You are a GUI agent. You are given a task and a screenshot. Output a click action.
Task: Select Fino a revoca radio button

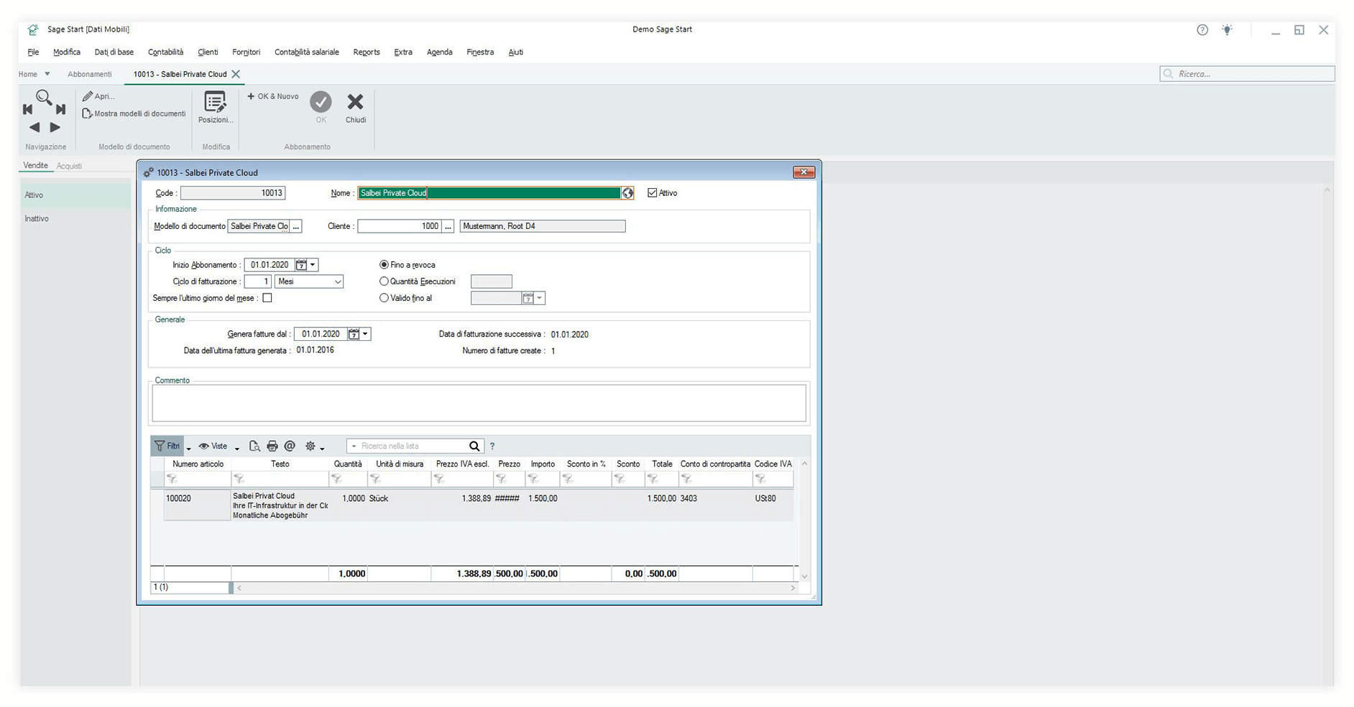pyautogui.click(x=384, y=265)
